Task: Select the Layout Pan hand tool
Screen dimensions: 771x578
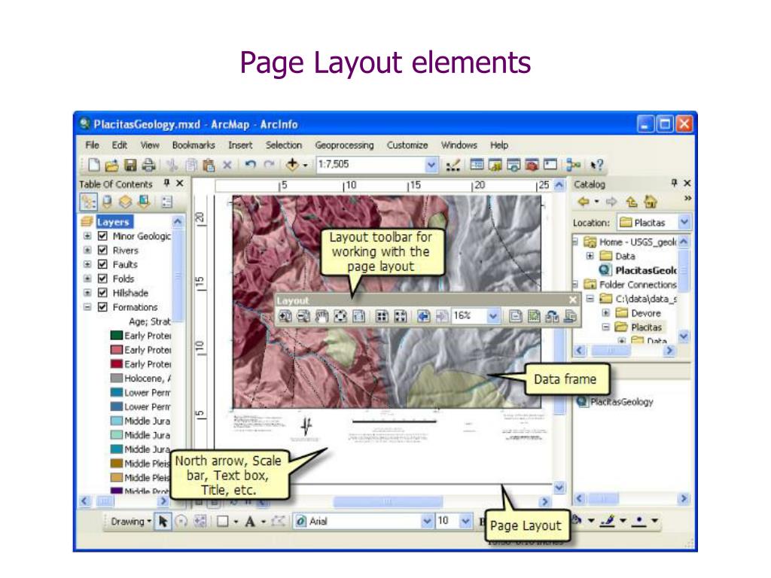Action: pos(322,316)
